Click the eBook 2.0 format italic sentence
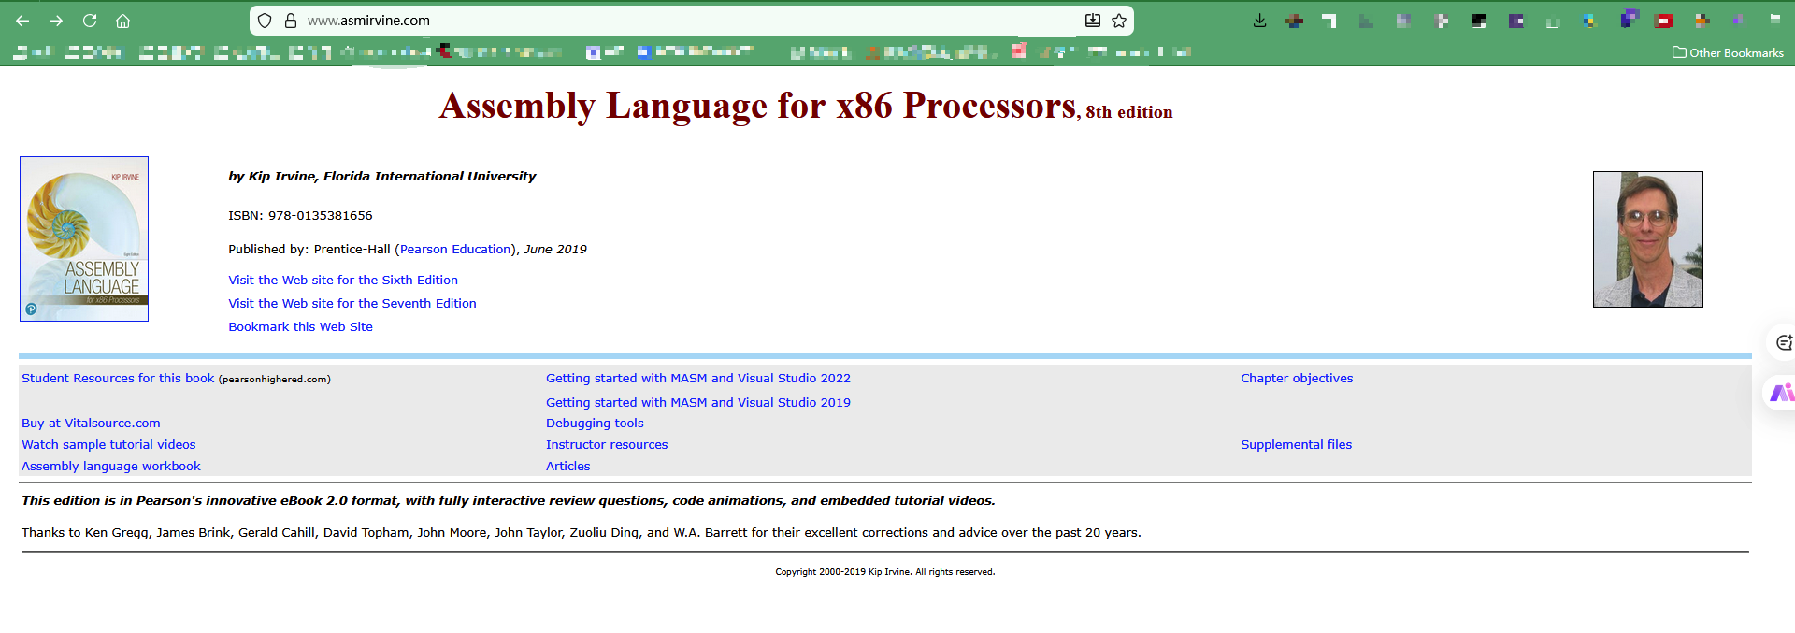Viewport: 1795px width, 633px height. tap(508, 500)
